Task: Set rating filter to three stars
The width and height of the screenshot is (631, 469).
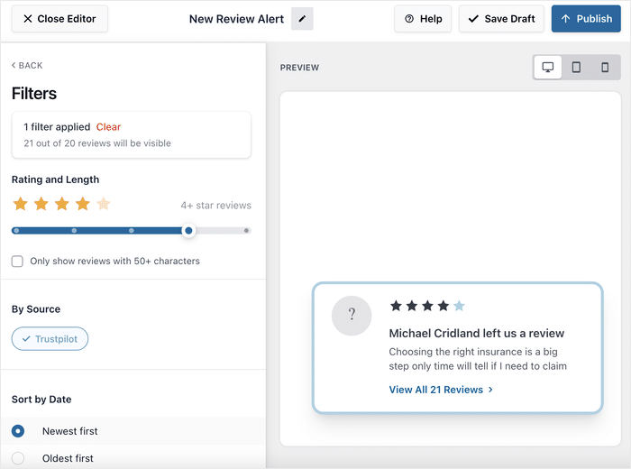Action: coord(62,204)
